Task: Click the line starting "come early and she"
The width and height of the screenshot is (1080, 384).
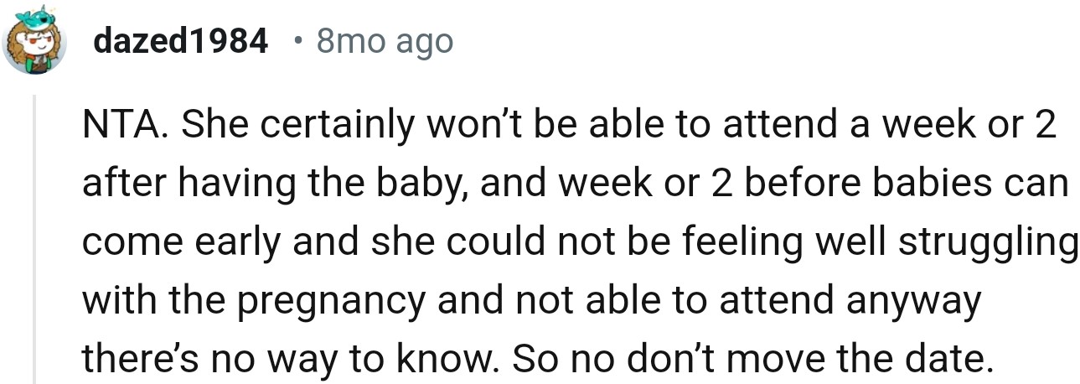Action: pos(579,242)
